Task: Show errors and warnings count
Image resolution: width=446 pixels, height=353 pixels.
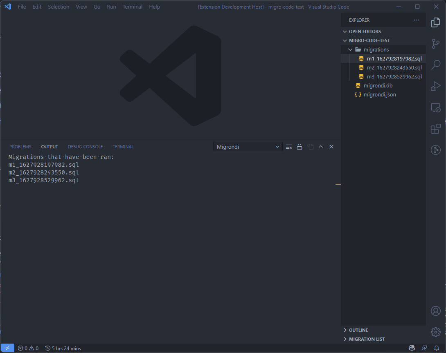Action: 28,348
